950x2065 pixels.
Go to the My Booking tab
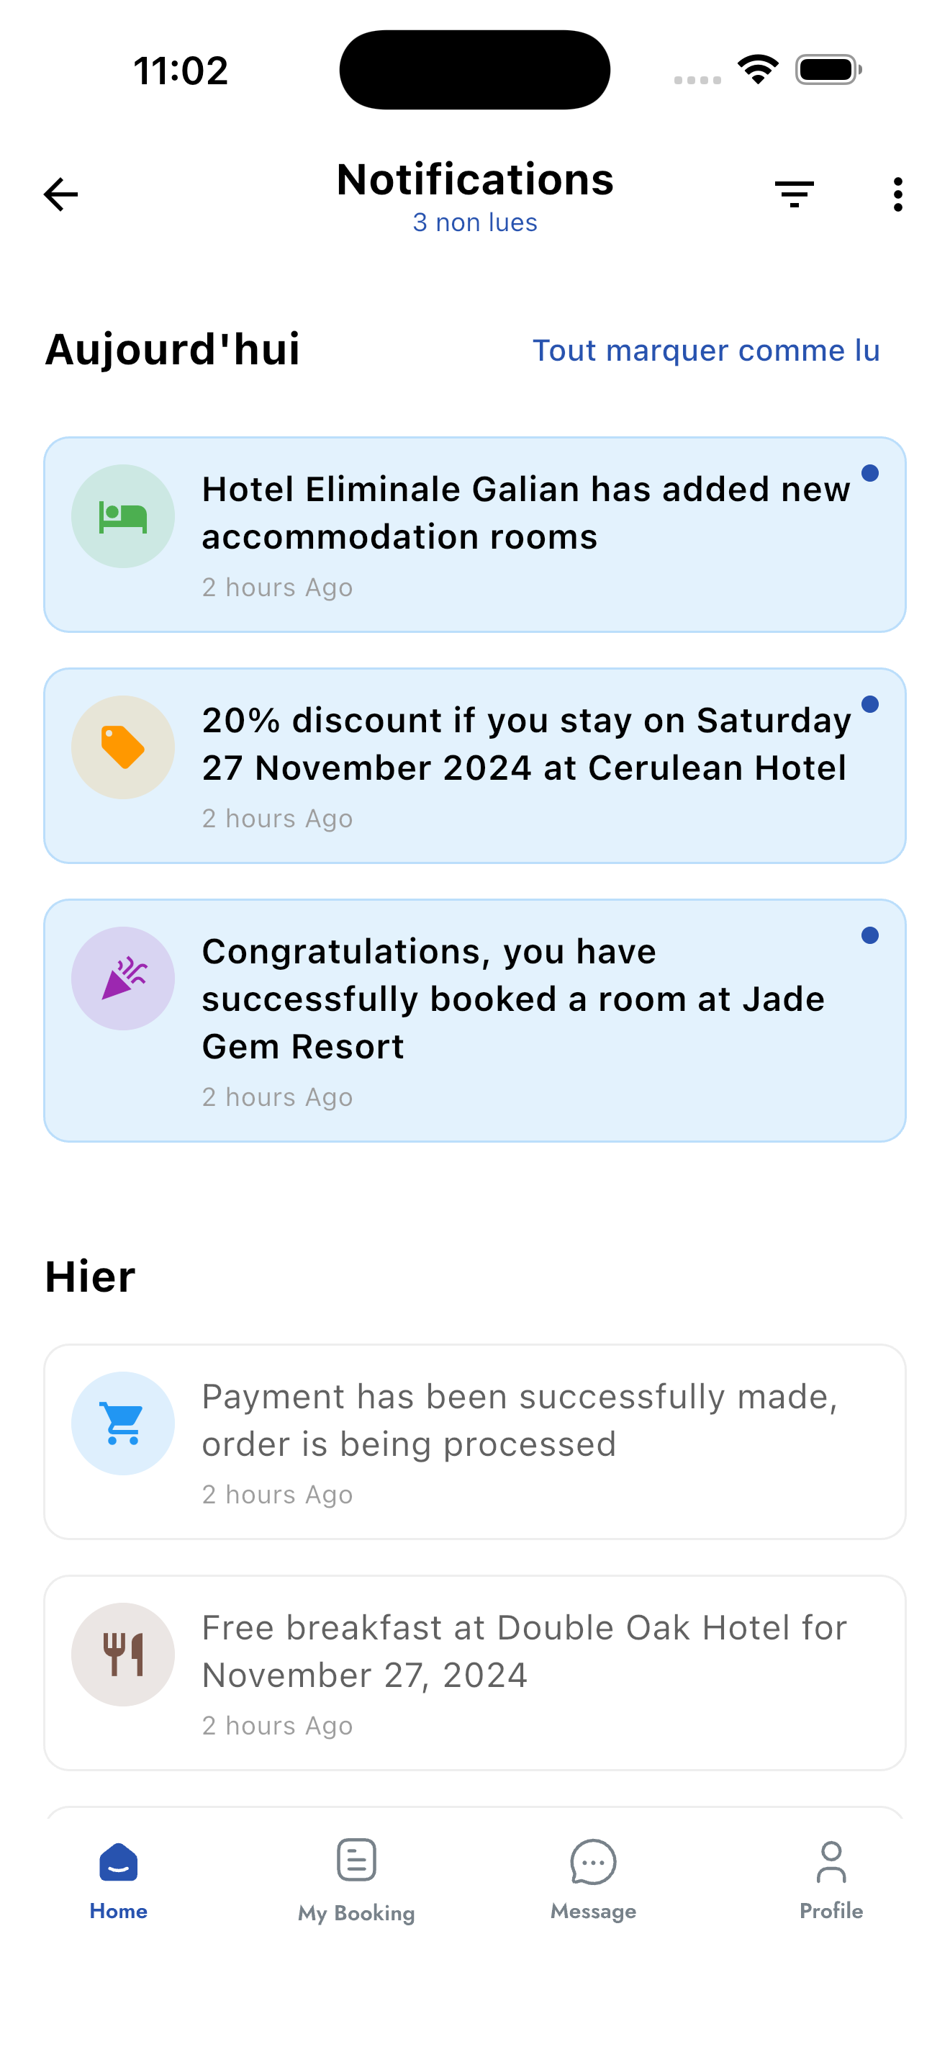tap(356, 1880)
